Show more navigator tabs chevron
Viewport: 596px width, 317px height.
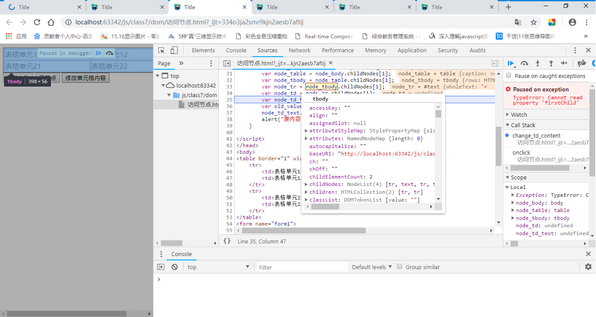[181, 63]
